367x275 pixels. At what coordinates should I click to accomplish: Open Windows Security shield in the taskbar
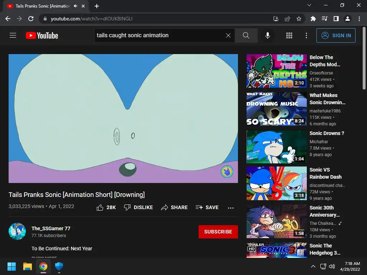pyautogui.click(x=59, y=266)
